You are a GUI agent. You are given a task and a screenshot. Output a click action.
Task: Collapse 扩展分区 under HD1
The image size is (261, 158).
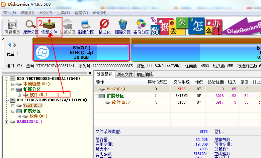click(x=13, y=111)
